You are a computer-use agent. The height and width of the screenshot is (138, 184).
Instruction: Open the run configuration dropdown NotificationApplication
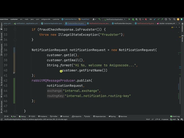(114, 19)
